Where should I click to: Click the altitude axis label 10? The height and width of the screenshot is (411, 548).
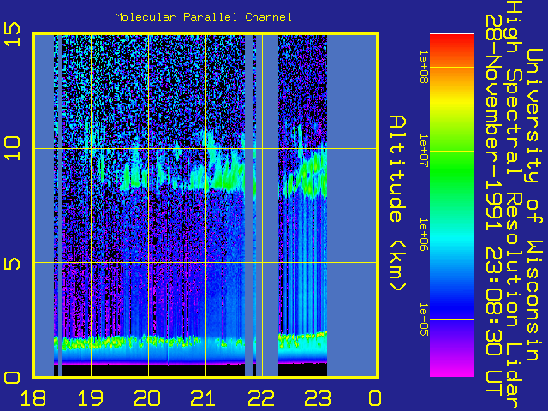point(13,148)
